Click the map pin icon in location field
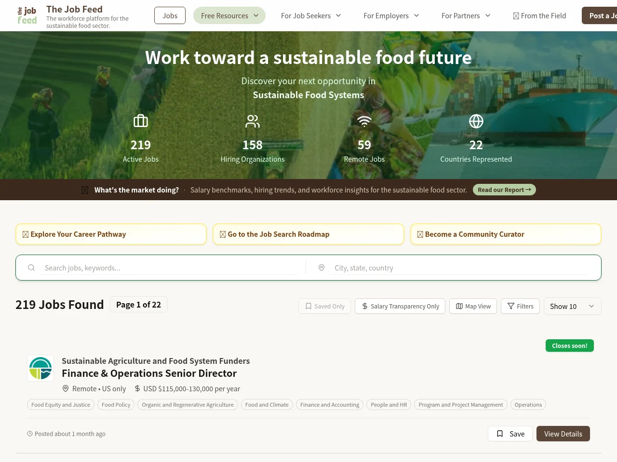 pyautogui.click(x=322, y=268)
